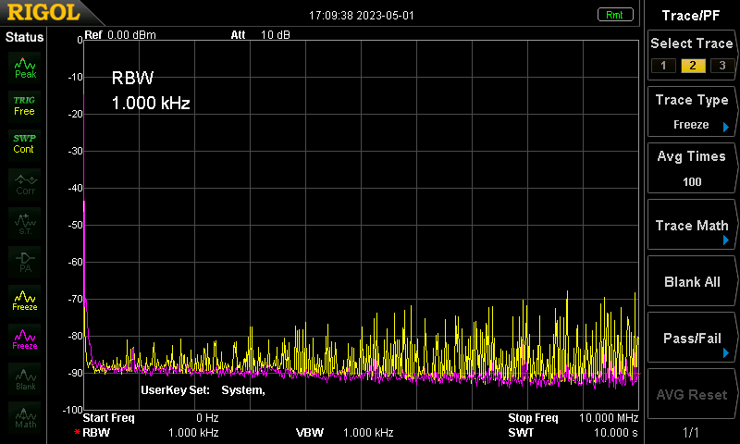Click the UserKey Set: System, message
Viewport: 740px width, 444px height.
(x=203, y=390)
